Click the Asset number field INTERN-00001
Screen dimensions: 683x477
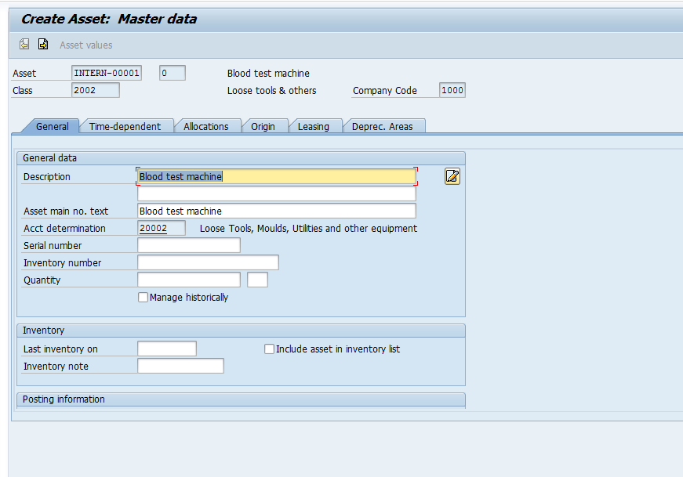107,73
